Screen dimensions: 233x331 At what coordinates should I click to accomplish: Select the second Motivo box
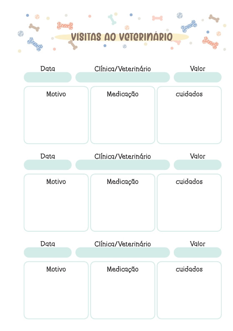click(x=56, y=203)
